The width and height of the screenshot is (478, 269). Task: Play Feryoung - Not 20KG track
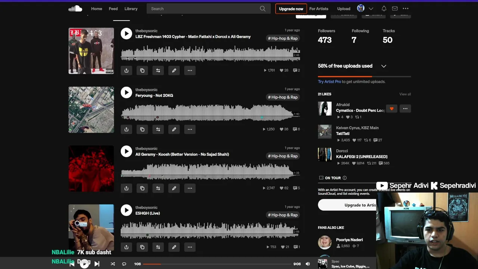126,93
